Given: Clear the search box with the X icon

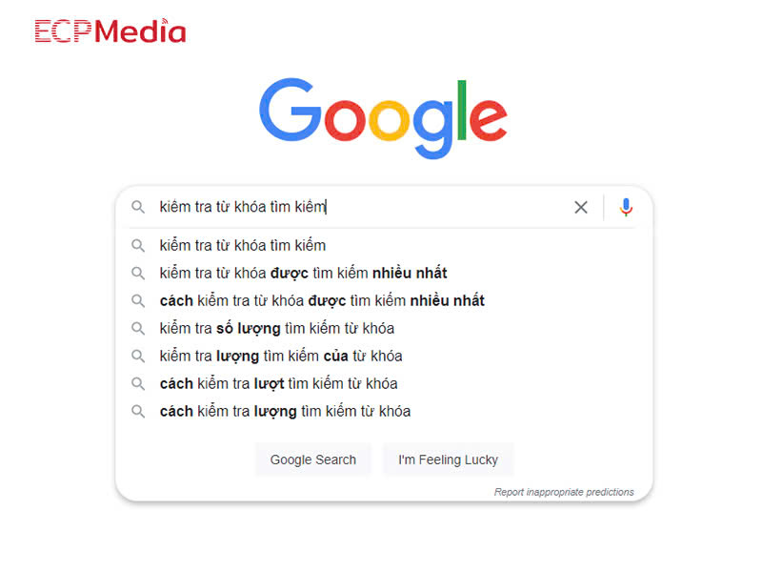Looking at the screenshot, I should [581, 207].
